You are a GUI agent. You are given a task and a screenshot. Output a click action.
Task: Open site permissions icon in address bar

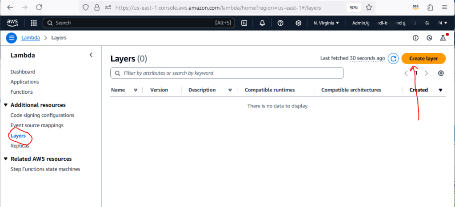[108, 8]
